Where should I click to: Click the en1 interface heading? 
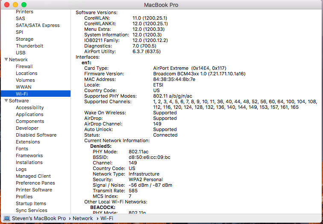coord(86,63)
